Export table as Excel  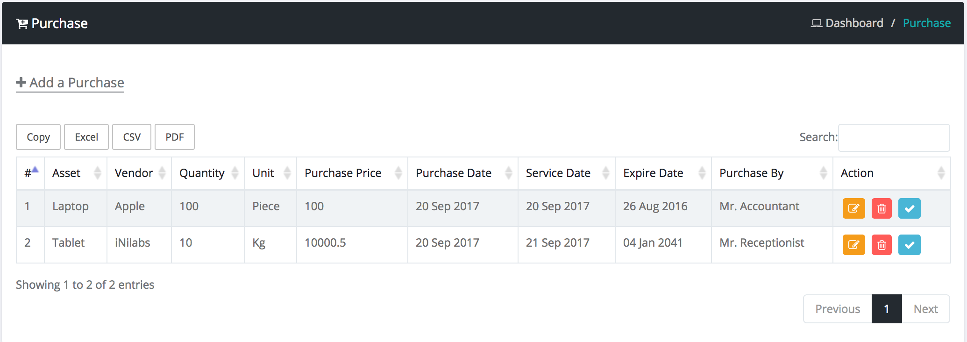click(86, 137)
